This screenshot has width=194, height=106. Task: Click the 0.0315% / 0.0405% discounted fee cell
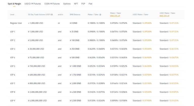click(119, 58)
